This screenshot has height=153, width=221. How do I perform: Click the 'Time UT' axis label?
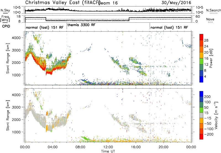coord(108,151)
